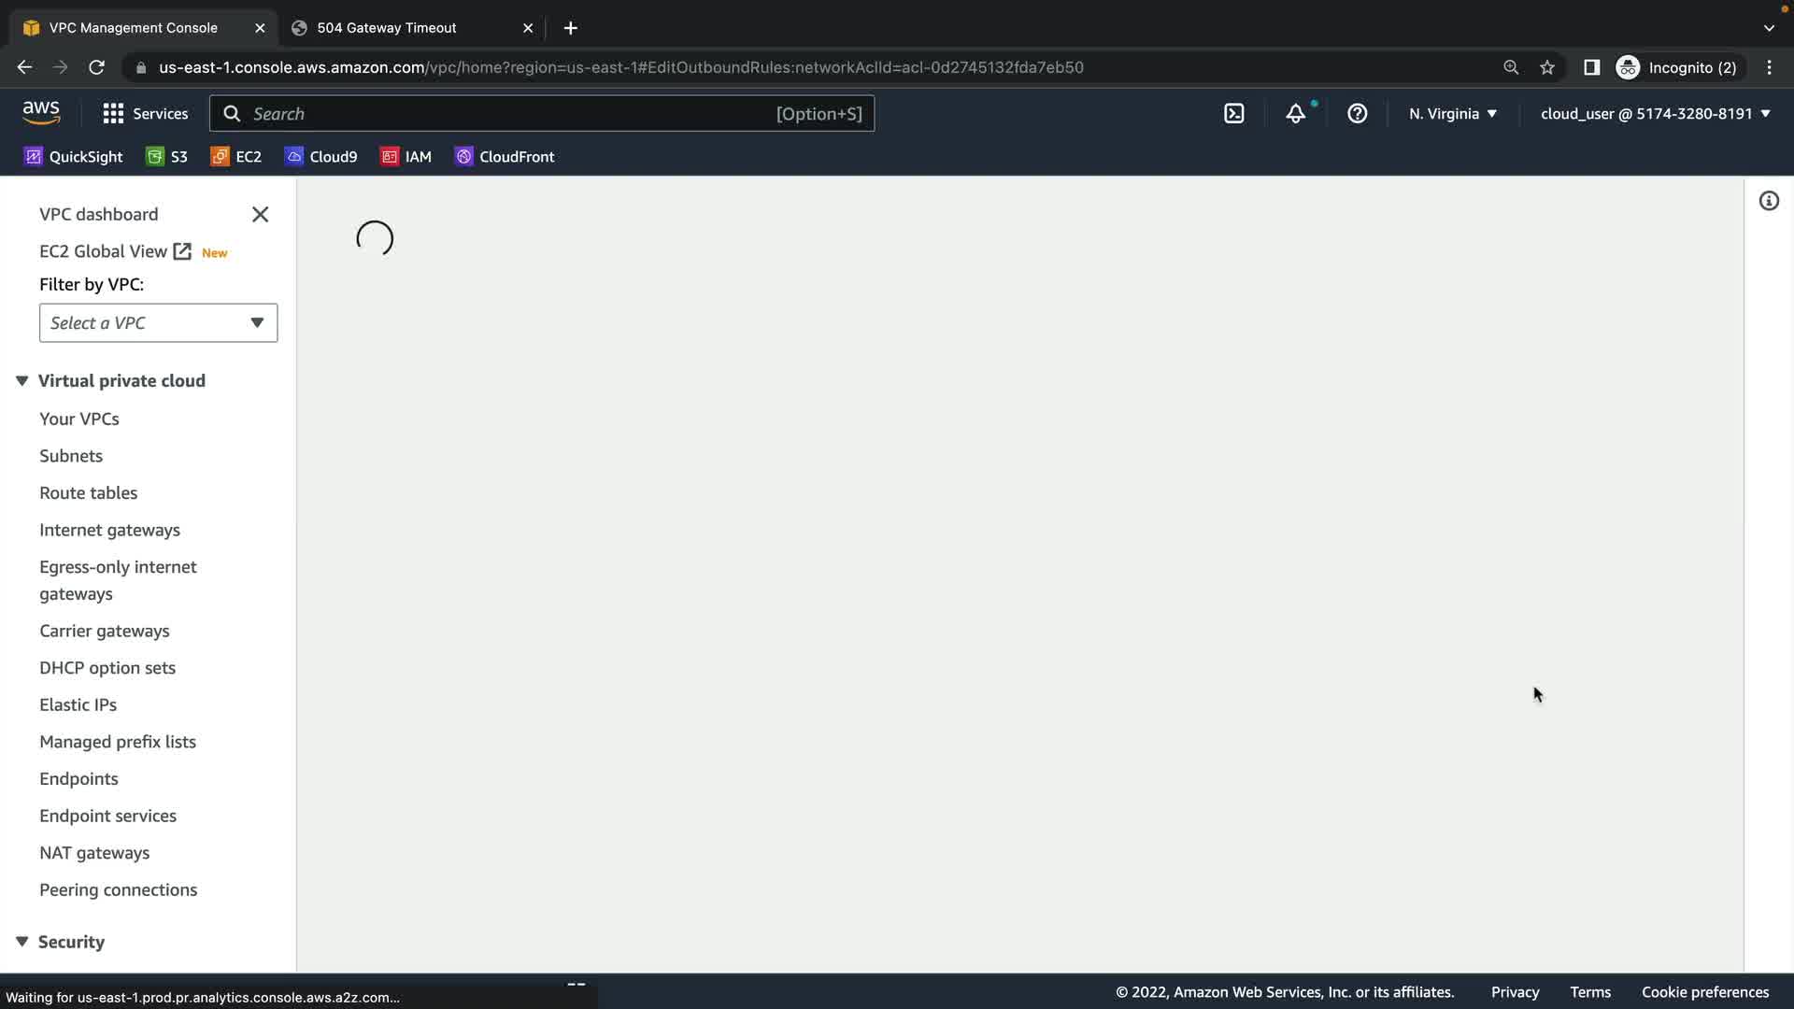Click the help question mark icon
This screenshot has width=1794, height=1009.
(x=1357, y=114)
